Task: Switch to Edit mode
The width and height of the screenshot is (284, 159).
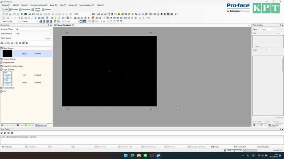Action: click(x=5, y=9)
